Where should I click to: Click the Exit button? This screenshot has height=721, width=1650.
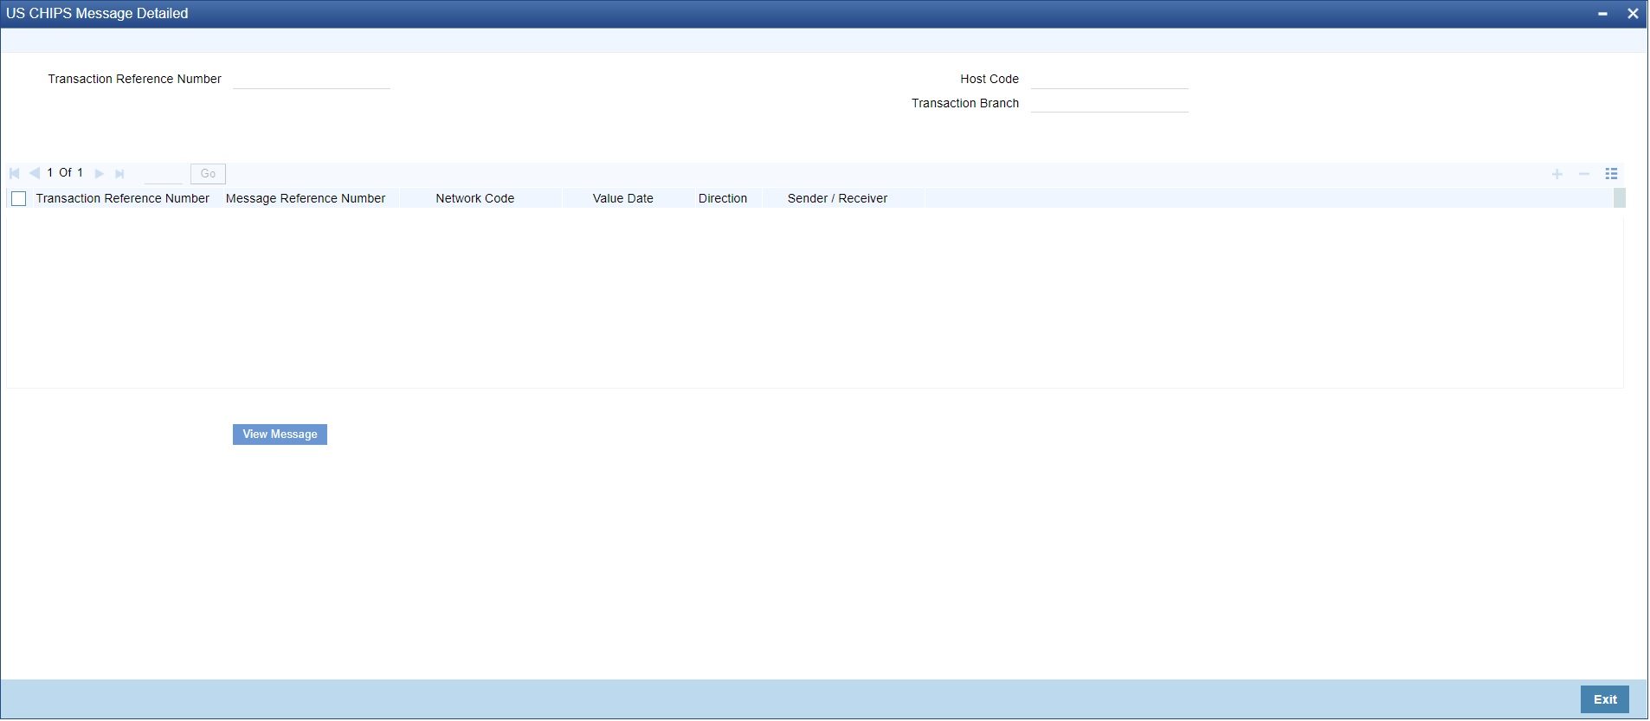(1605, 699)
